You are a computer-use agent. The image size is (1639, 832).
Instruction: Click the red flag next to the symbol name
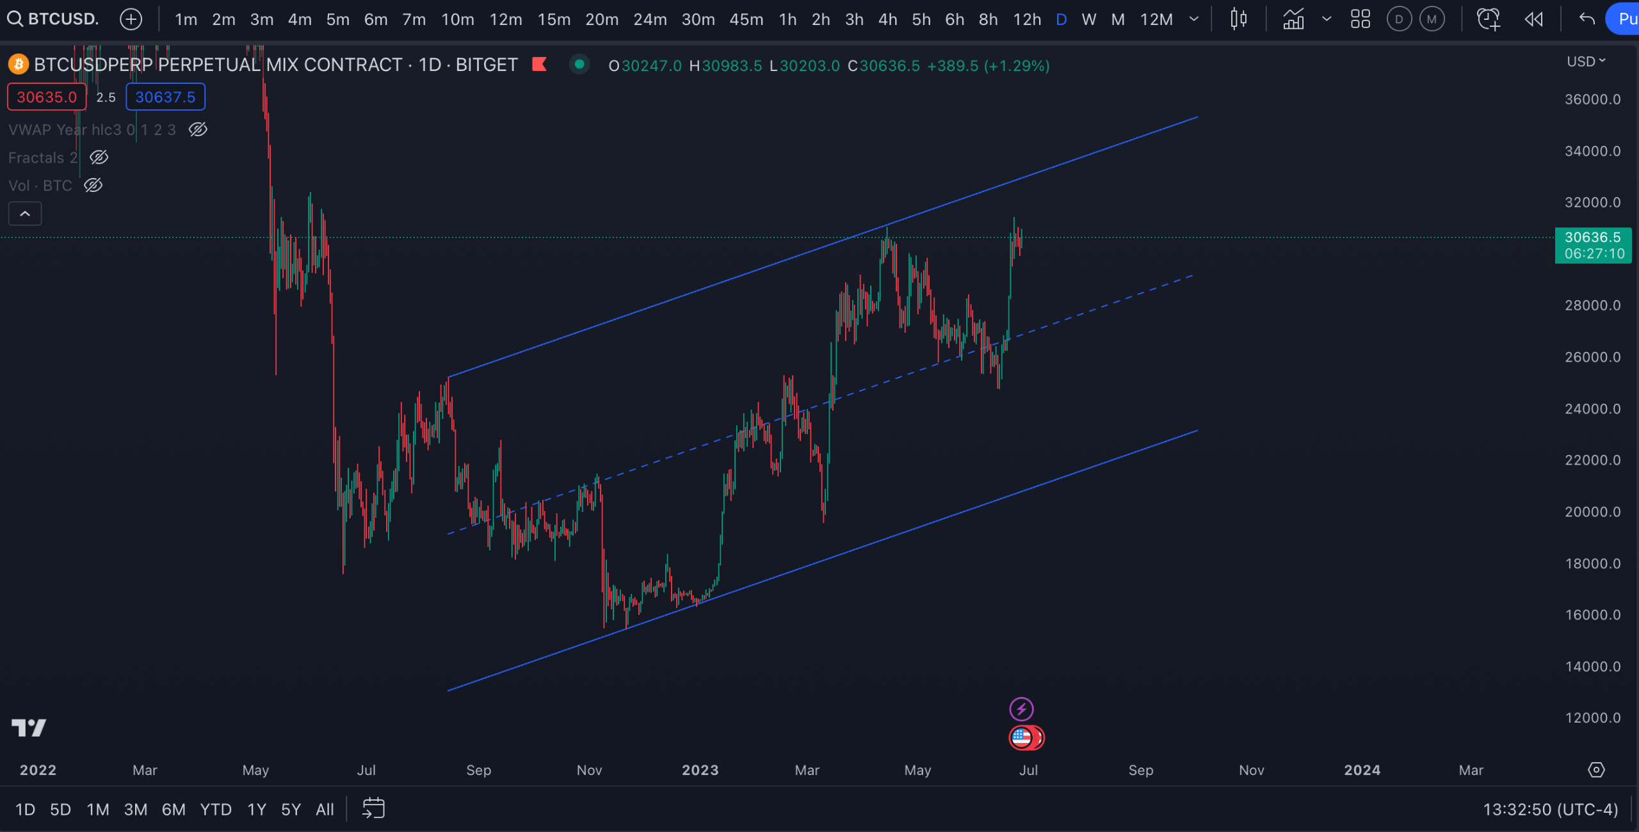click(x=540, y=65)
